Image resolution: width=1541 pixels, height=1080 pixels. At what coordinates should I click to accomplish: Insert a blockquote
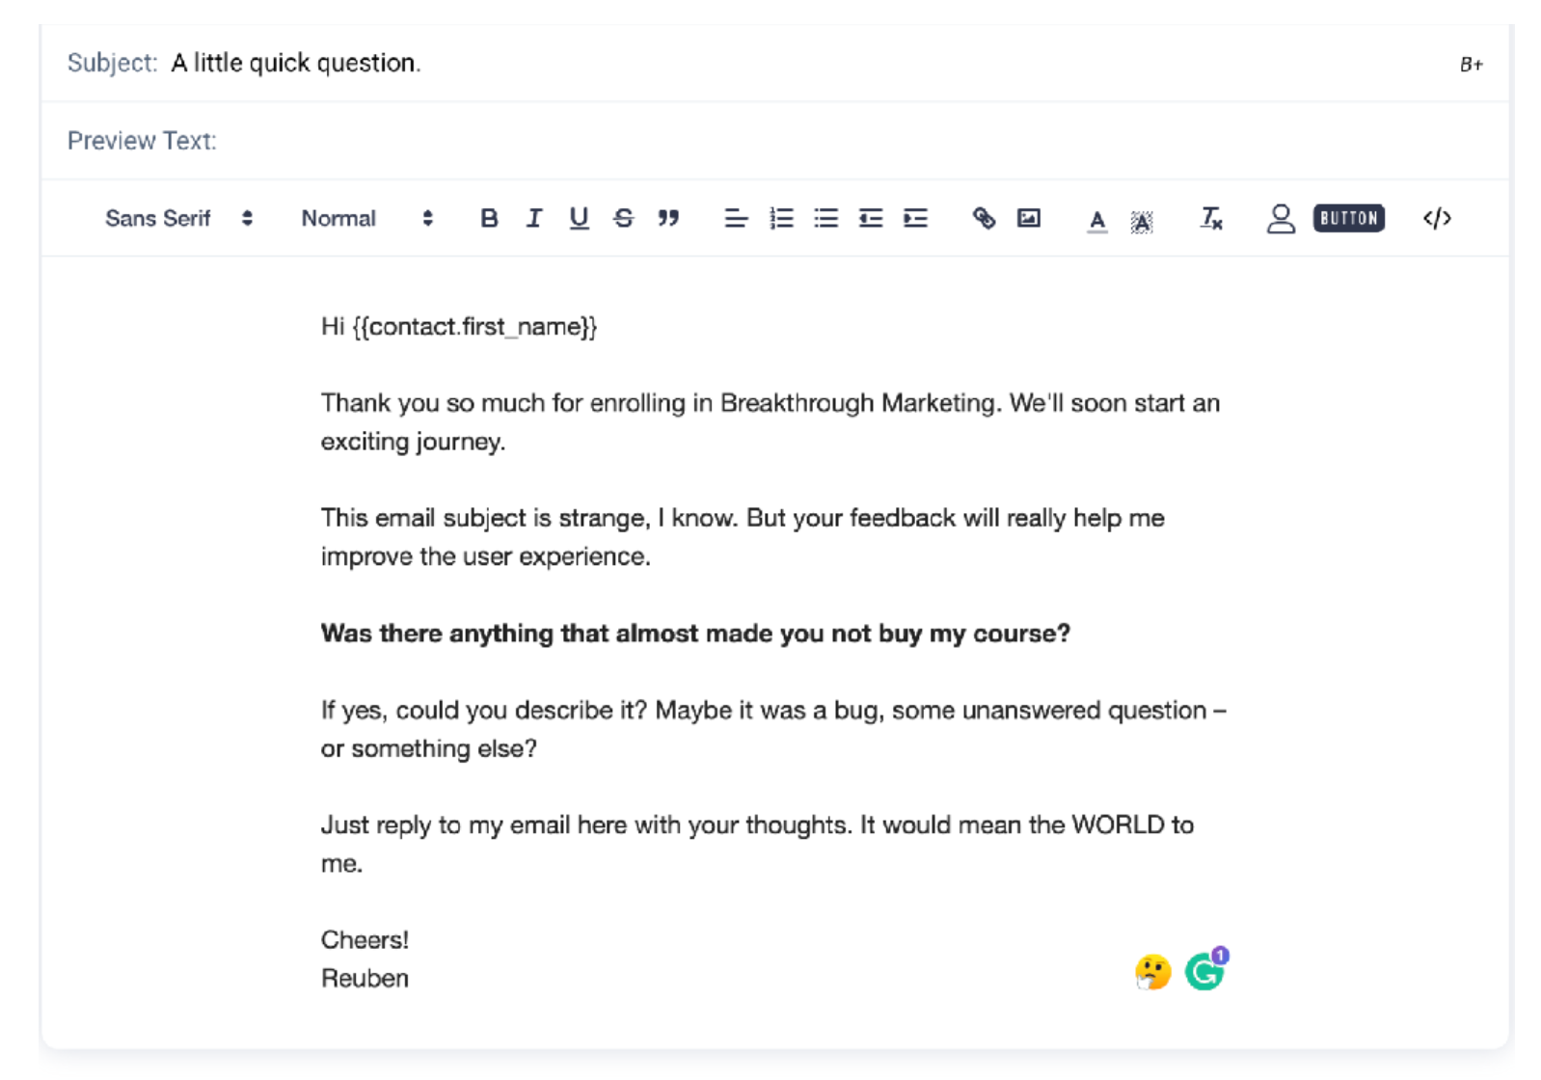click(668, 219)
